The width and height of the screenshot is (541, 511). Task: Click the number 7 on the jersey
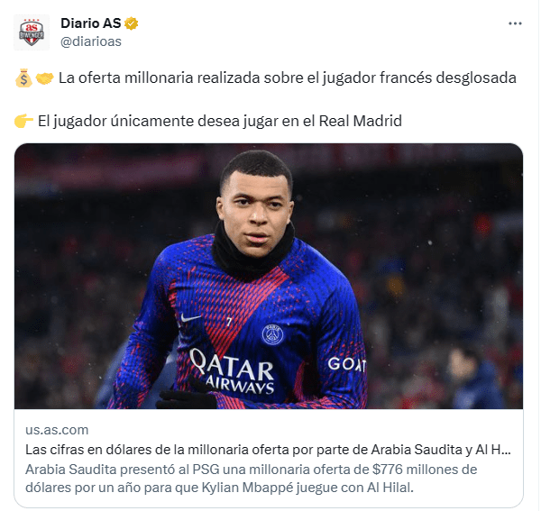tap(229, 322)
